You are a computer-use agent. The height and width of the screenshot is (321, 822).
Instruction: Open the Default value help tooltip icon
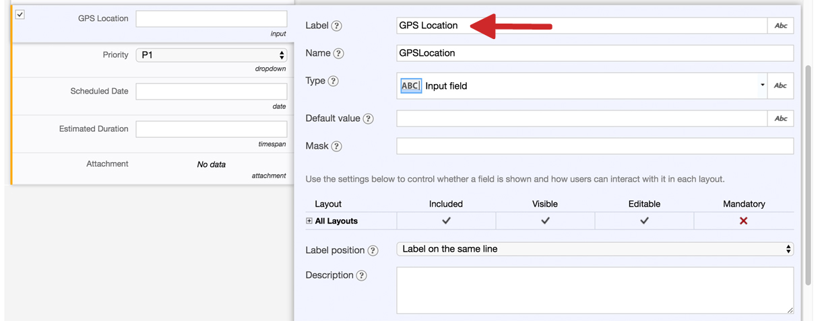coord(368,119)
